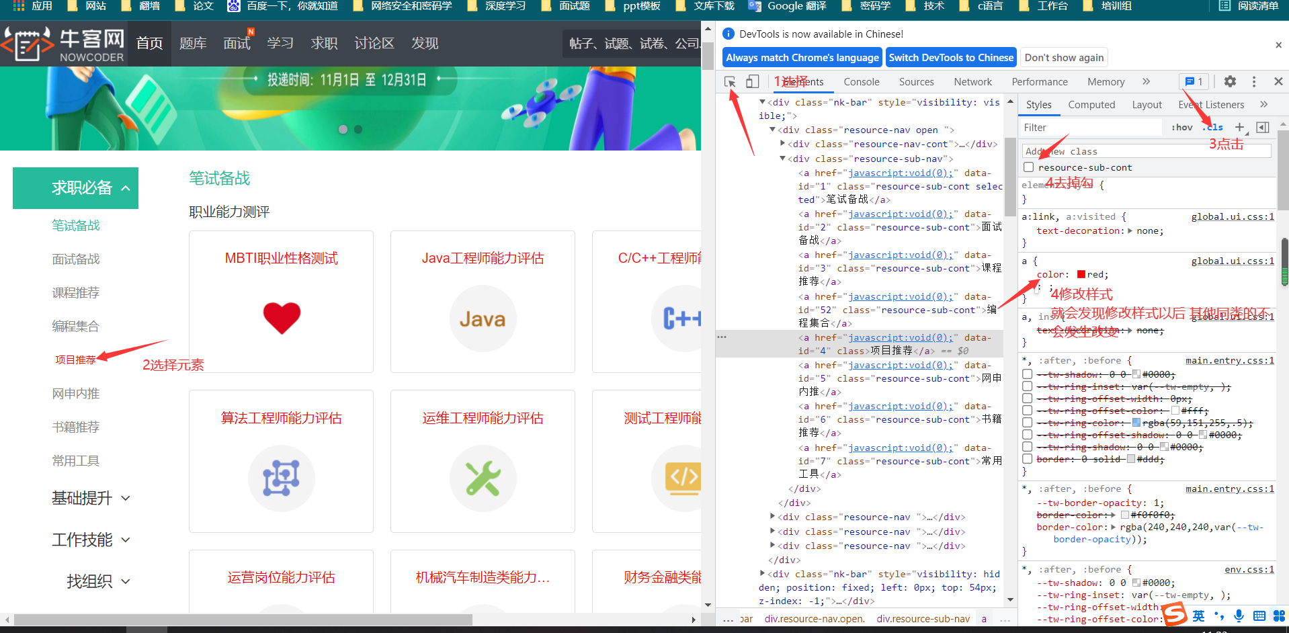1289x633 pixels.
Task: Toggle the .cls class editor button
Action: [1214, 127]
